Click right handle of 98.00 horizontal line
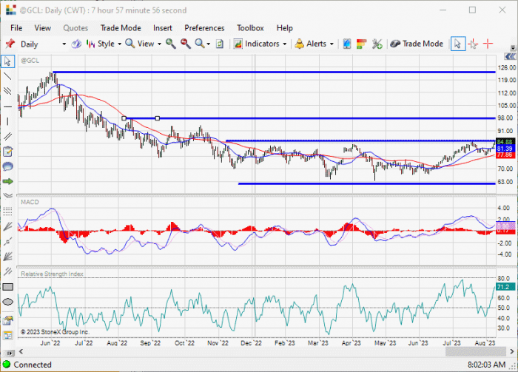 [157, 118]
